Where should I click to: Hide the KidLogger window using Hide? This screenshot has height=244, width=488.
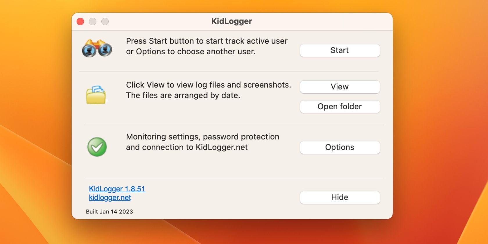tap(340, 197)
